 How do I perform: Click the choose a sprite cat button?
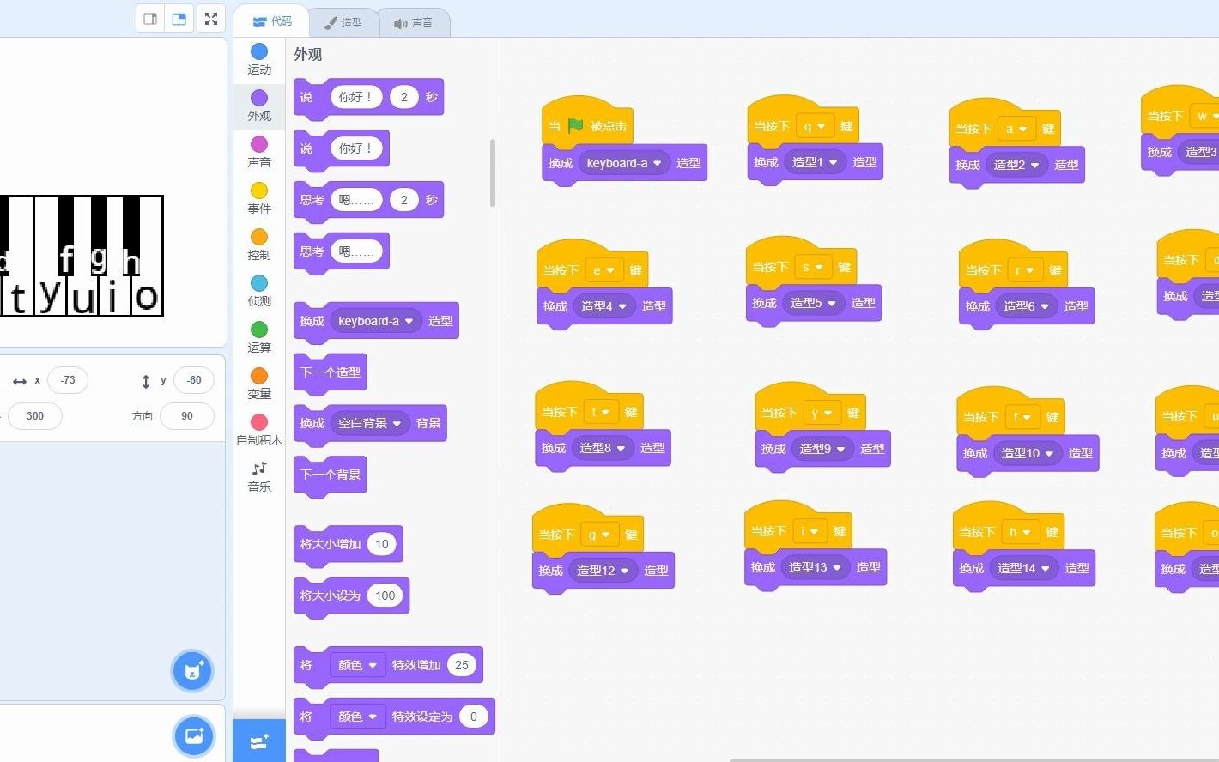[192, 671]
